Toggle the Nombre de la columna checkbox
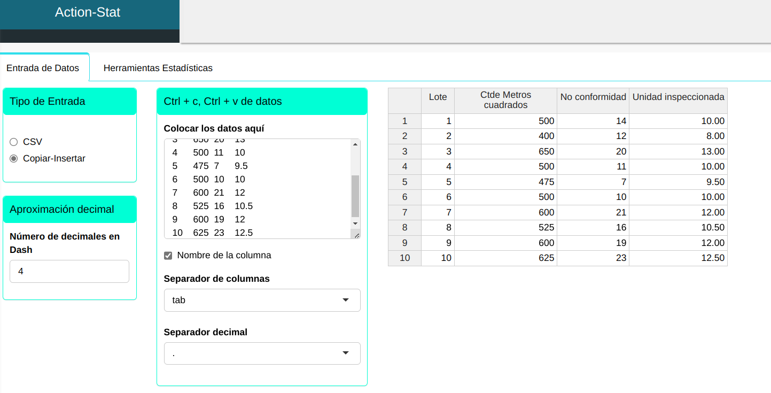Screen dimensions: 771x393 (x=168, y=256)
